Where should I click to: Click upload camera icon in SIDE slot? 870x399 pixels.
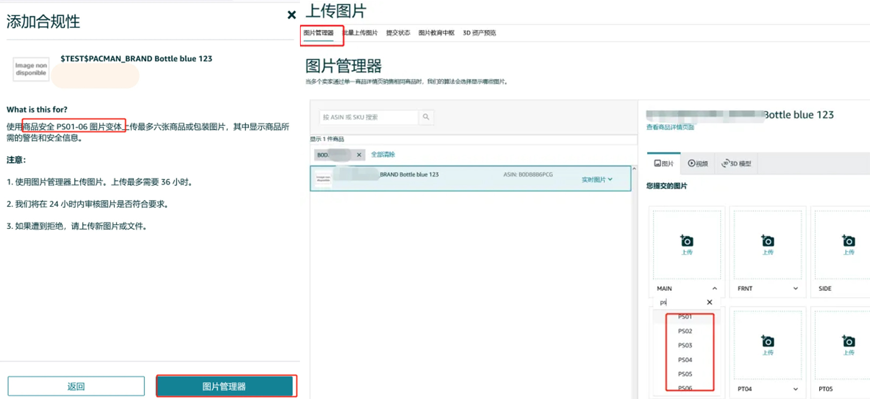(x=849, y=241)
